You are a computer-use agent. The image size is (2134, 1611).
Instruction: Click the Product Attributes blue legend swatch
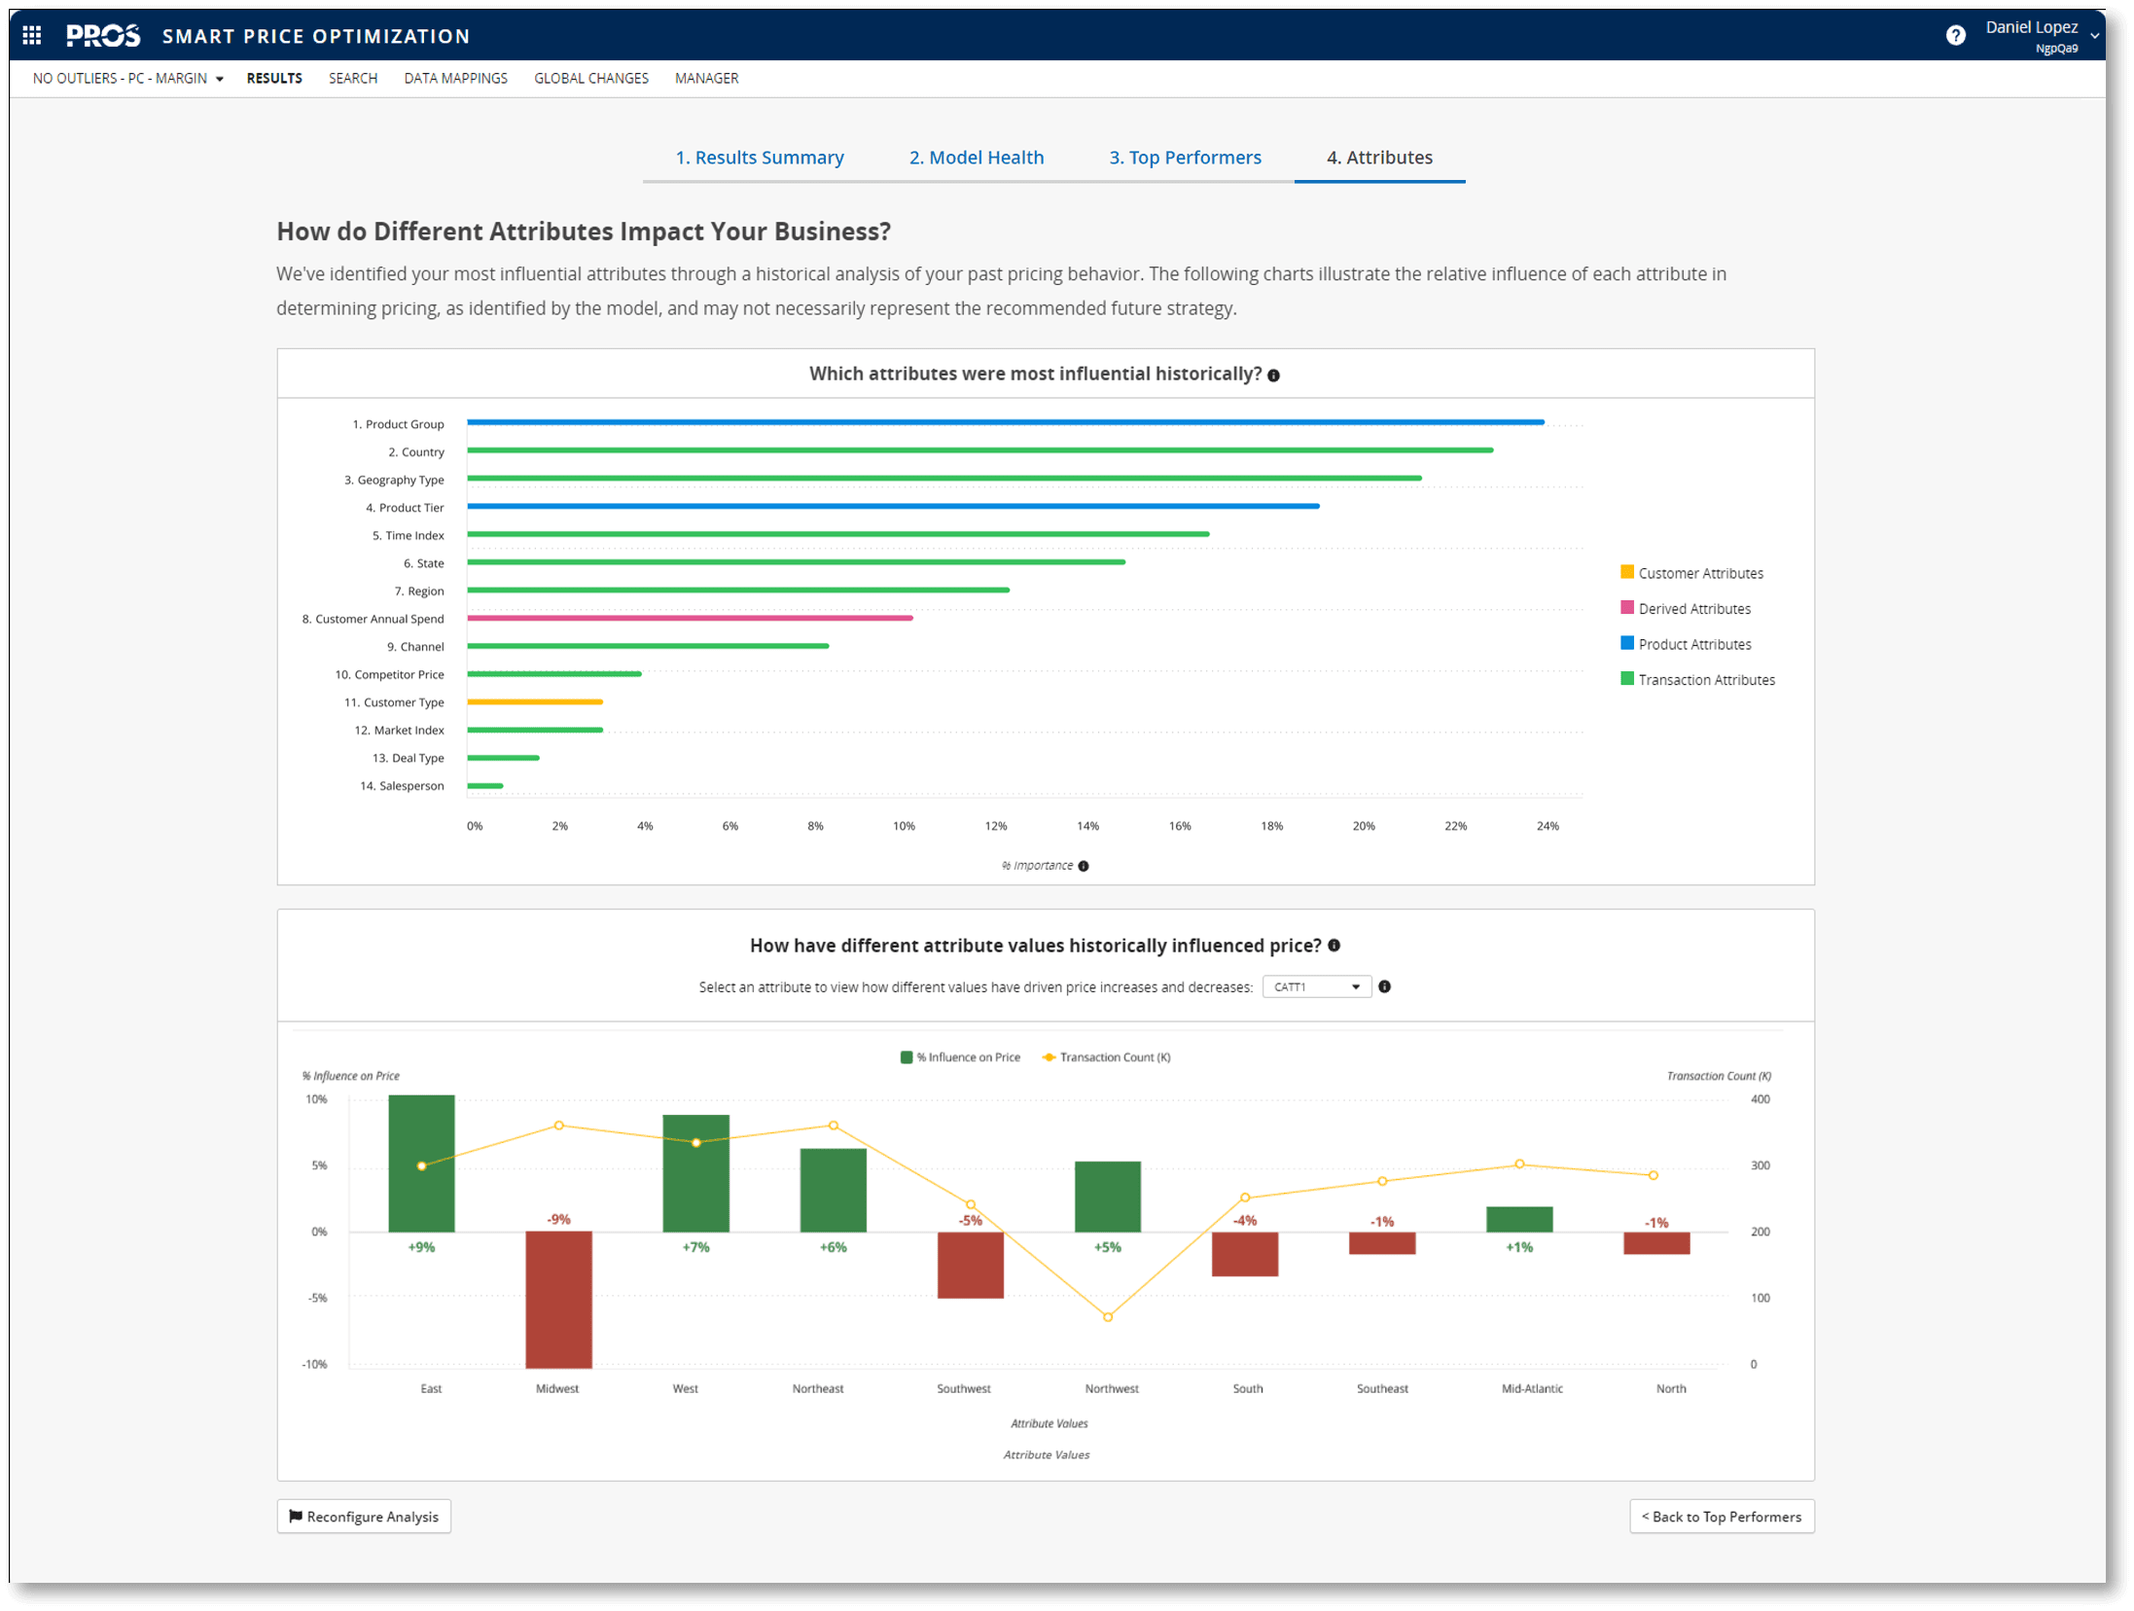(1626, 644)
